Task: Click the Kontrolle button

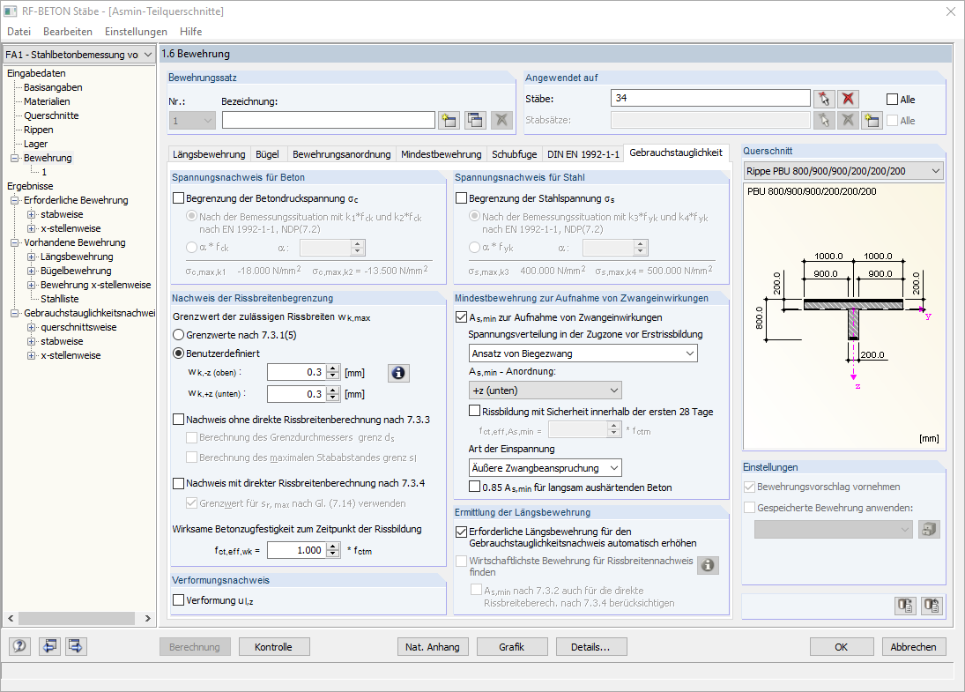Action: pyautogui.click(x=274, y=646)
